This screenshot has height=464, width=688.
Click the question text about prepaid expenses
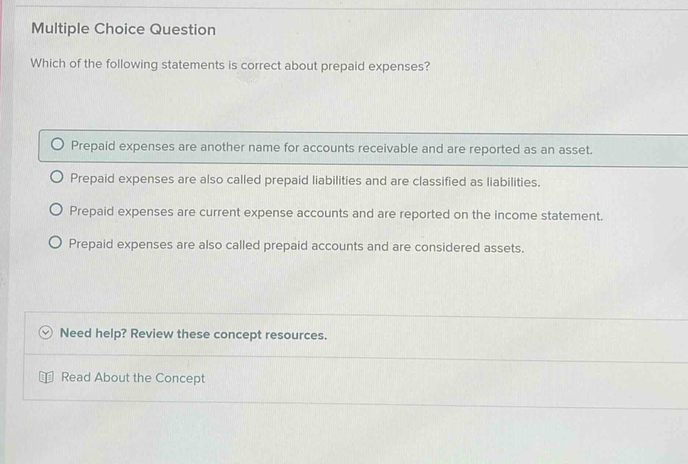coord(230,65)
